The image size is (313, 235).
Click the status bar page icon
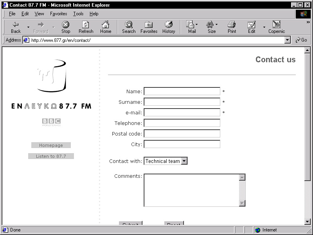pos(5,230)
